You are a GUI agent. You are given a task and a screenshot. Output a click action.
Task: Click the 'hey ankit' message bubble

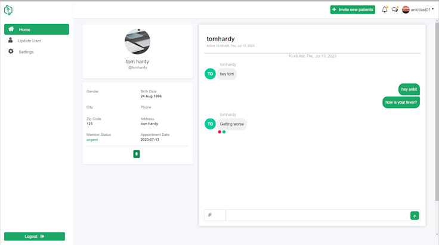[409, 89]
